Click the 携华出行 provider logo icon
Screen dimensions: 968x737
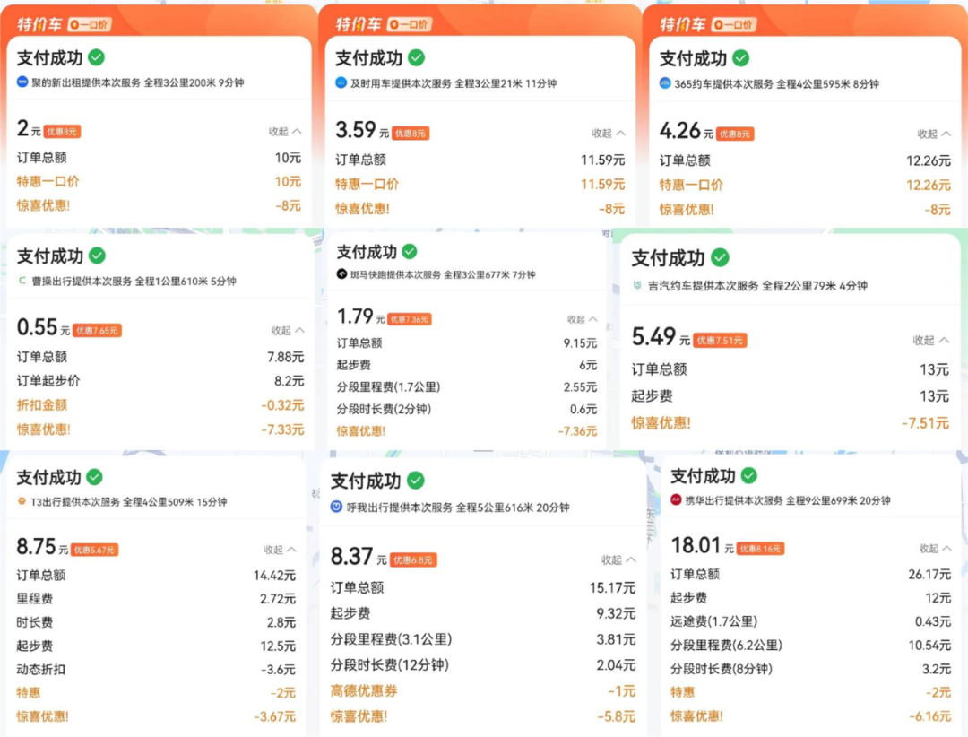pos(677,499)
